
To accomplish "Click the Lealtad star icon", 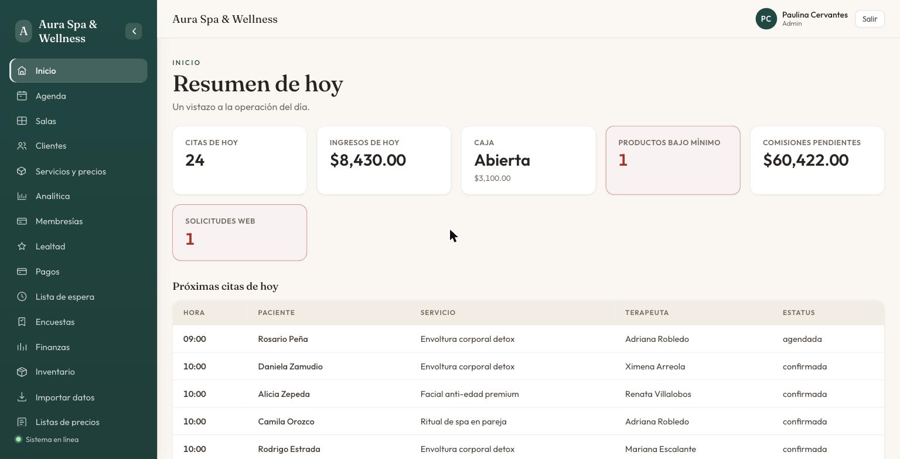I will pyautogui.click(x=22, y=246).
